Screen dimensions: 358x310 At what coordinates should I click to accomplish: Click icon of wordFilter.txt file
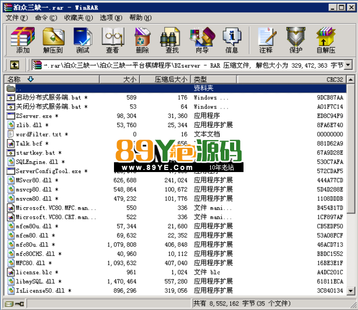coord(10,134)
